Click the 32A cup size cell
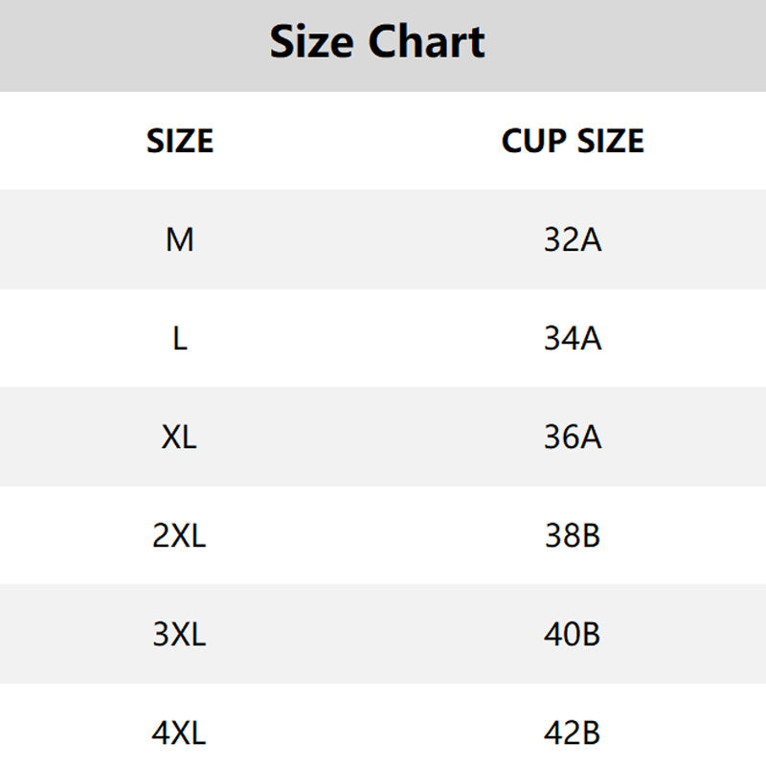This screenshot has width=766, height=766. [x=573, y=240]
